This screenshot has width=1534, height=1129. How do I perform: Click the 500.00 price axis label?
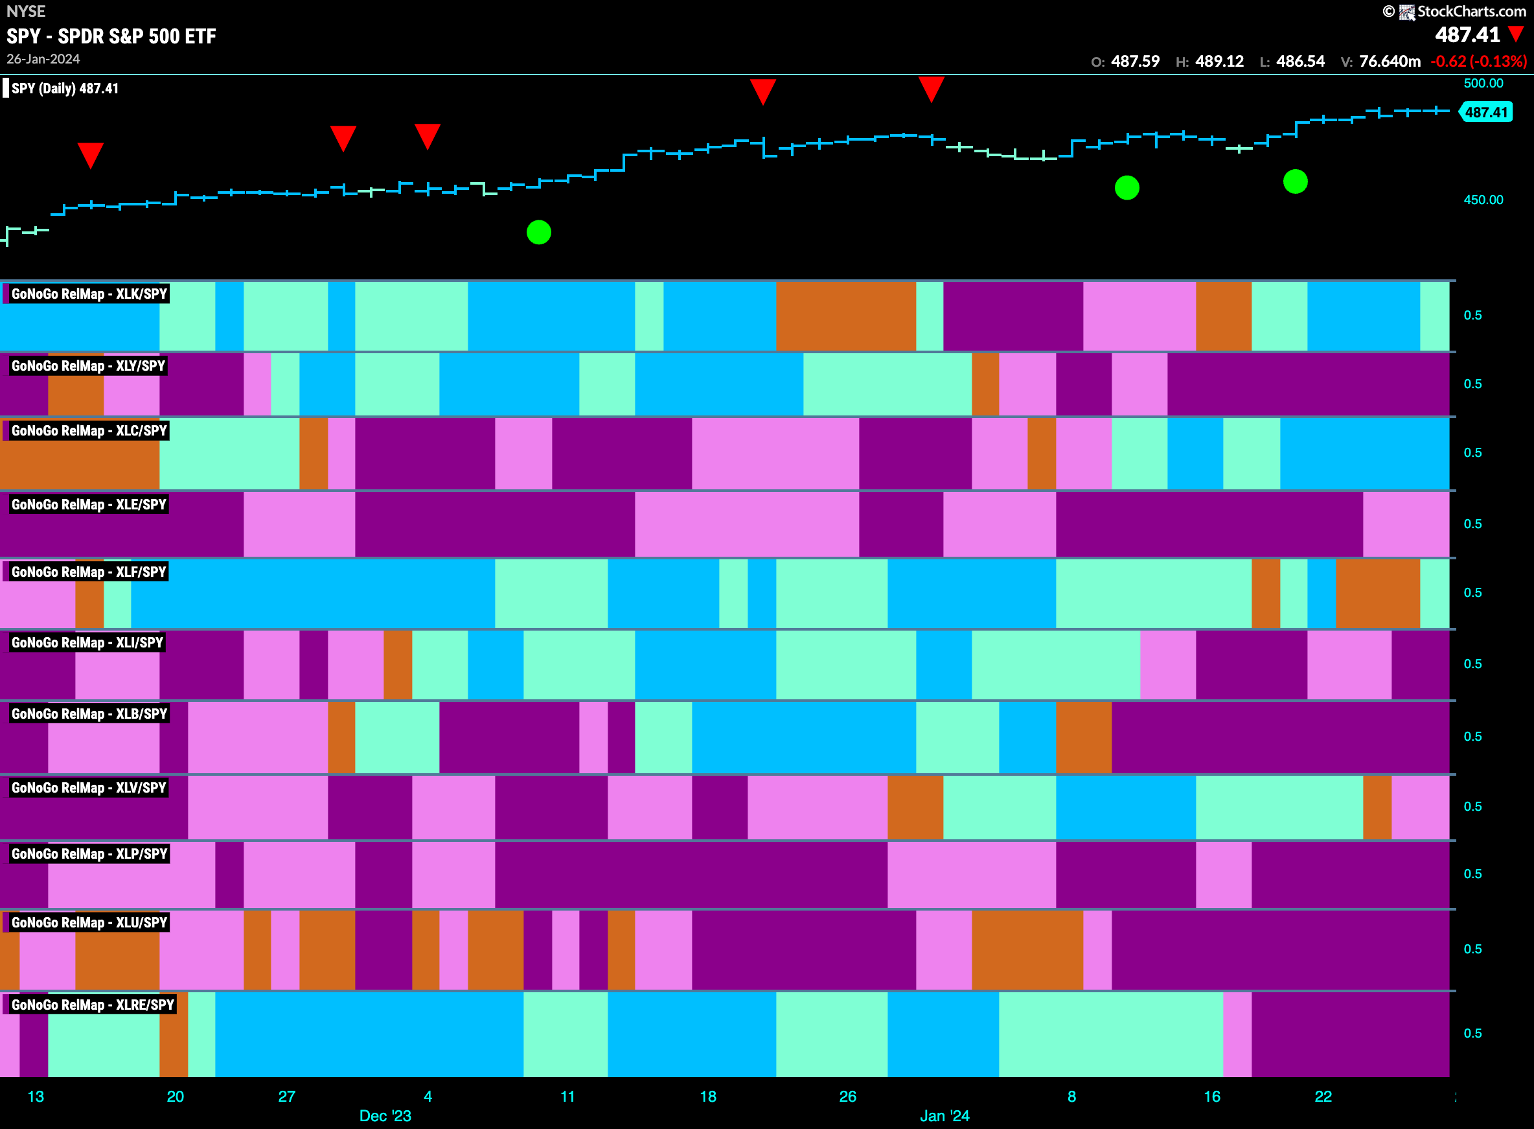point(1483,83)
